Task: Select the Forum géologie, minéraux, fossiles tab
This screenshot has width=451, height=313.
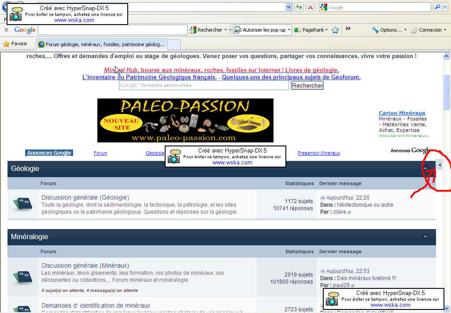Action: [x=102, y=44]
